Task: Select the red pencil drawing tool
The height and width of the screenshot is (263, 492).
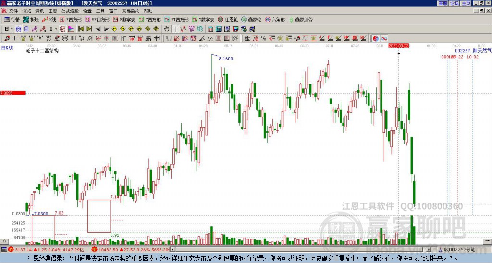Action: point(7,38)
